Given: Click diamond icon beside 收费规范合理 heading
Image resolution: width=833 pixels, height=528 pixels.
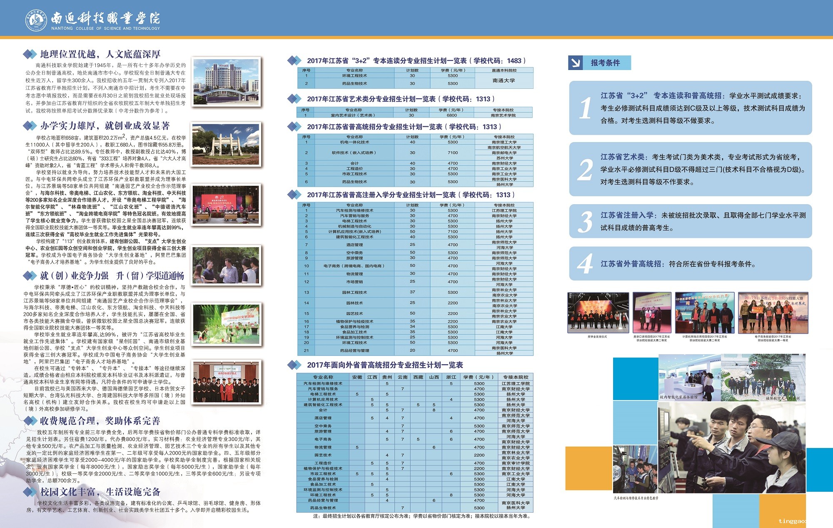Looking at the screenshot, I should [x=30, y=421].
